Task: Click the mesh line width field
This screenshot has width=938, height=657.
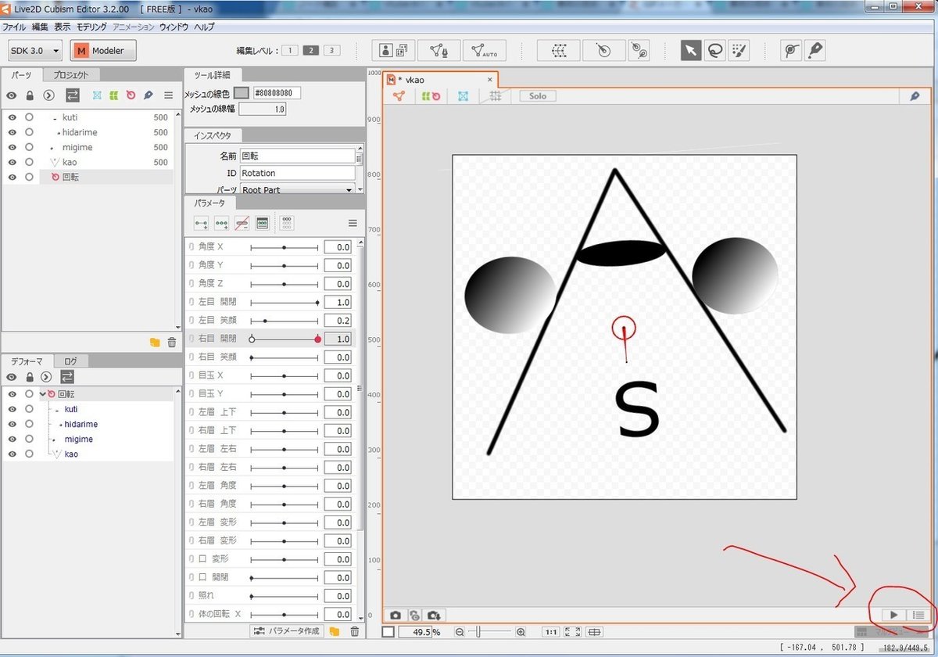Action: 262,109
